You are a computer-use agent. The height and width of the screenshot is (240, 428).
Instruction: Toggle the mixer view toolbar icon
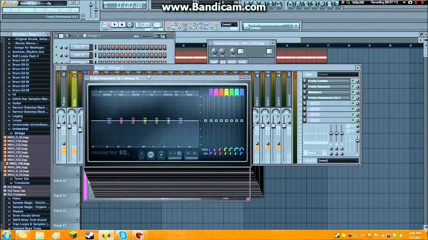click(278, 5)
